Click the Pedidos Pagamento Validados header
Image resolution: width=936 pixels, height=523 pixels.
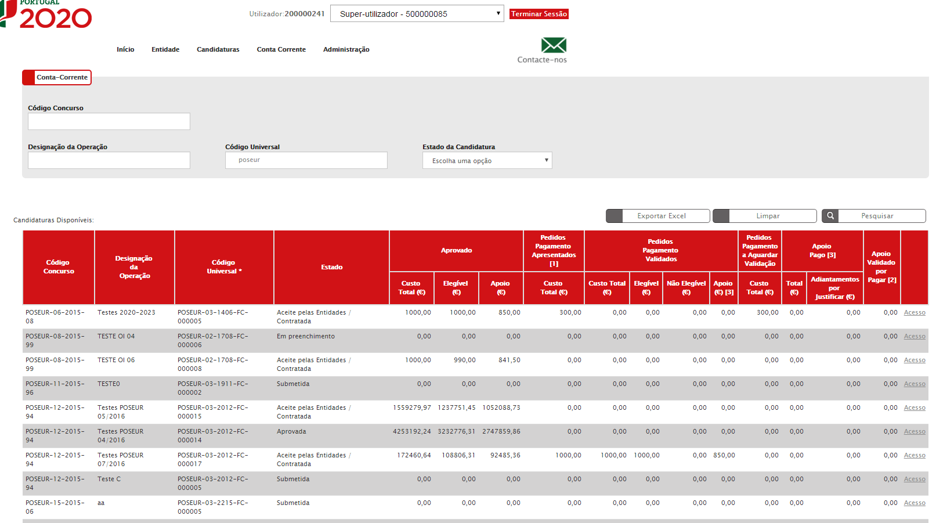tap(661, 251)
